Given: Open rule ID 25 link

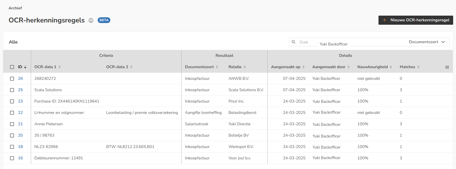Looking at the screenshot, I should [20, 90].
